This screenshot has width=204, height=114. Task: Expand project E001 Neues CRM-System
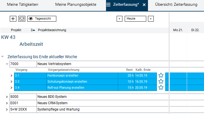(7, 103)
